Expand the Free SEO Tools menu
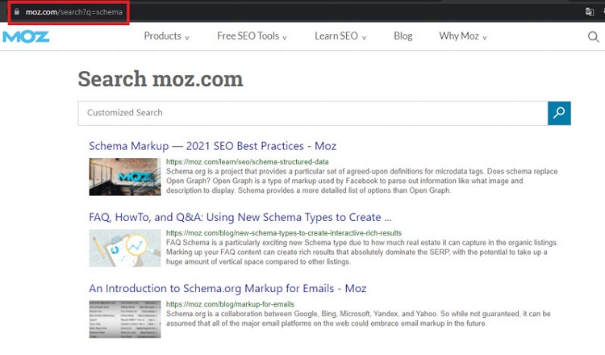Image resolution: width=605 pixels, height=355 pixels. [252, 36]
